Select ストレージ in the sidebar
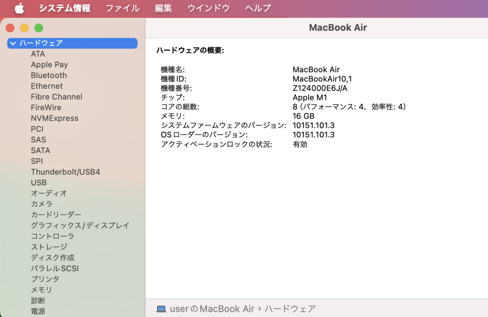 click(49, 247)
